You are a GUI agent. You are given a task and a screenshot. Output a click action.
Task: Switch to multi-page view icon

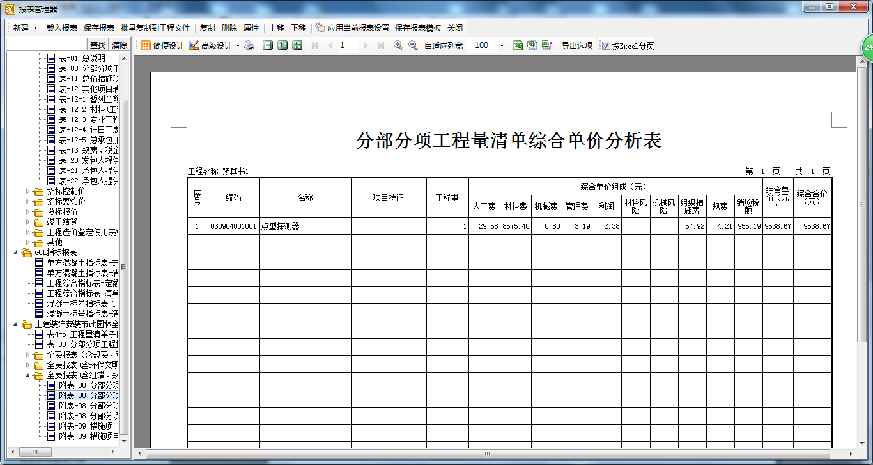297,46
